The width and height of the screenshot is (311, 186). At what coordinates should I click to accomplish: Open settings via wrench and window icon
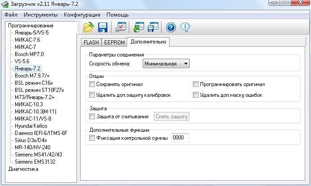(x=121, y=27)
